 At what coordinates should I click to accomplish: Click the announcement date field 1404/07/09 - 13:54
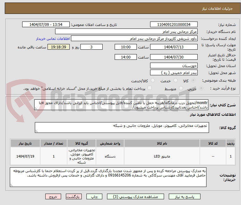(x=46, y=25)
